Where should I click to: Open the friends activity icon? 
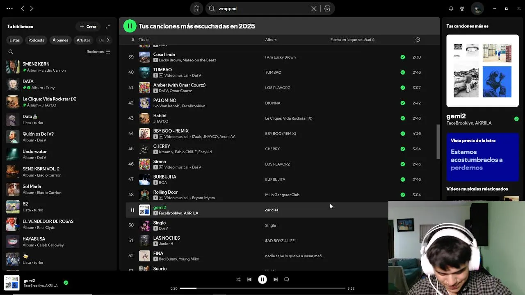click(462, 9)
